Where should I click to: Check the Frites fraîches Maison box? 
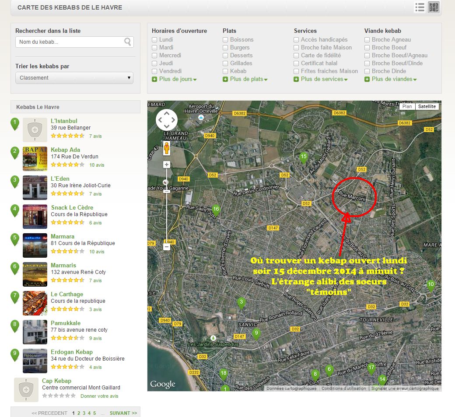(x=296, y=71)
